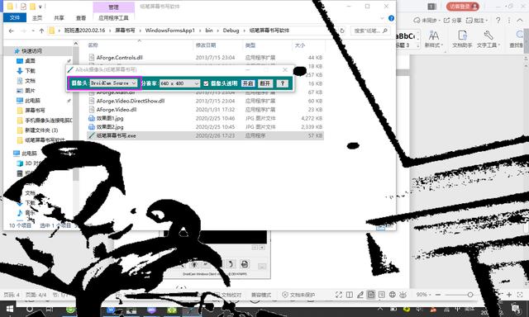Go up one folder level in Explorer
529x317 pixels.
tap(41, 31)
